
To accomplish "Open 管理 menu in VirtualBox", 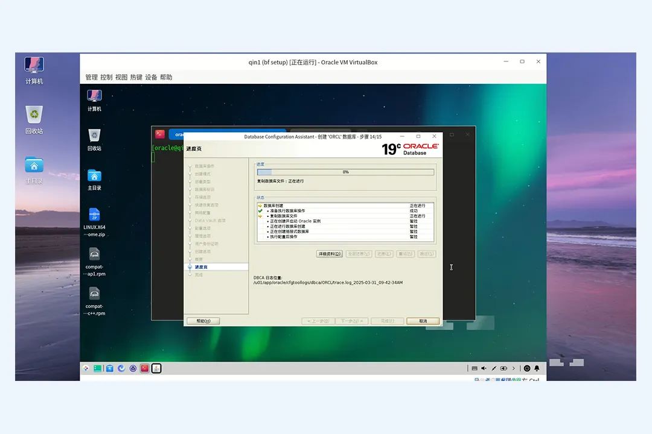I will [92, 77].
